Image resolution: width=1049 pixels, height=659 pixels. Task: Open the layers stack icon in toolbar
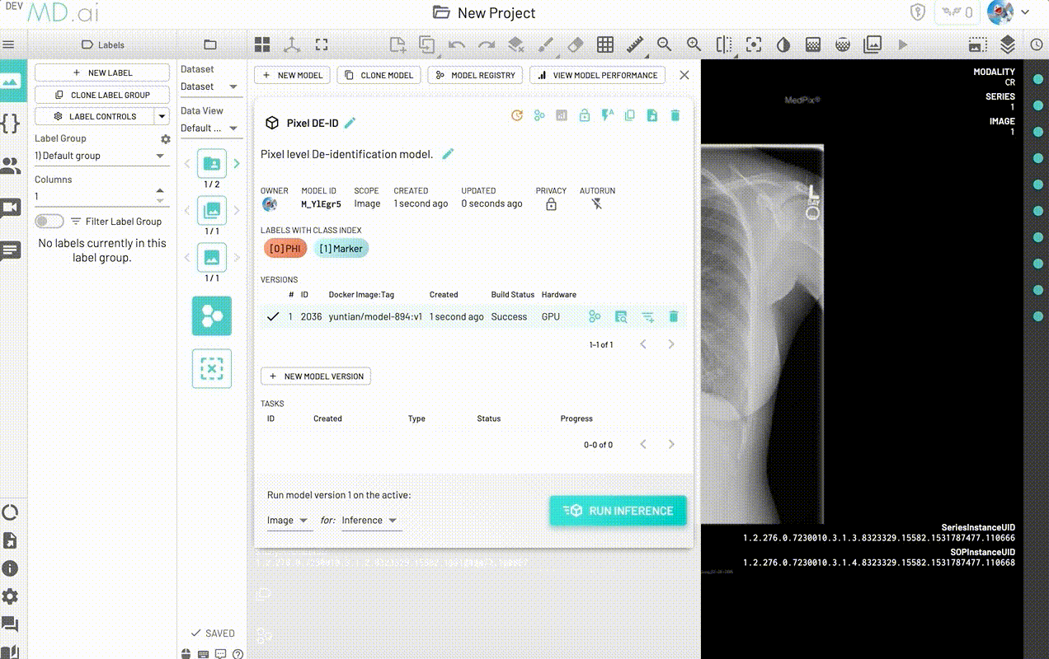click(x=1007, y=44)
